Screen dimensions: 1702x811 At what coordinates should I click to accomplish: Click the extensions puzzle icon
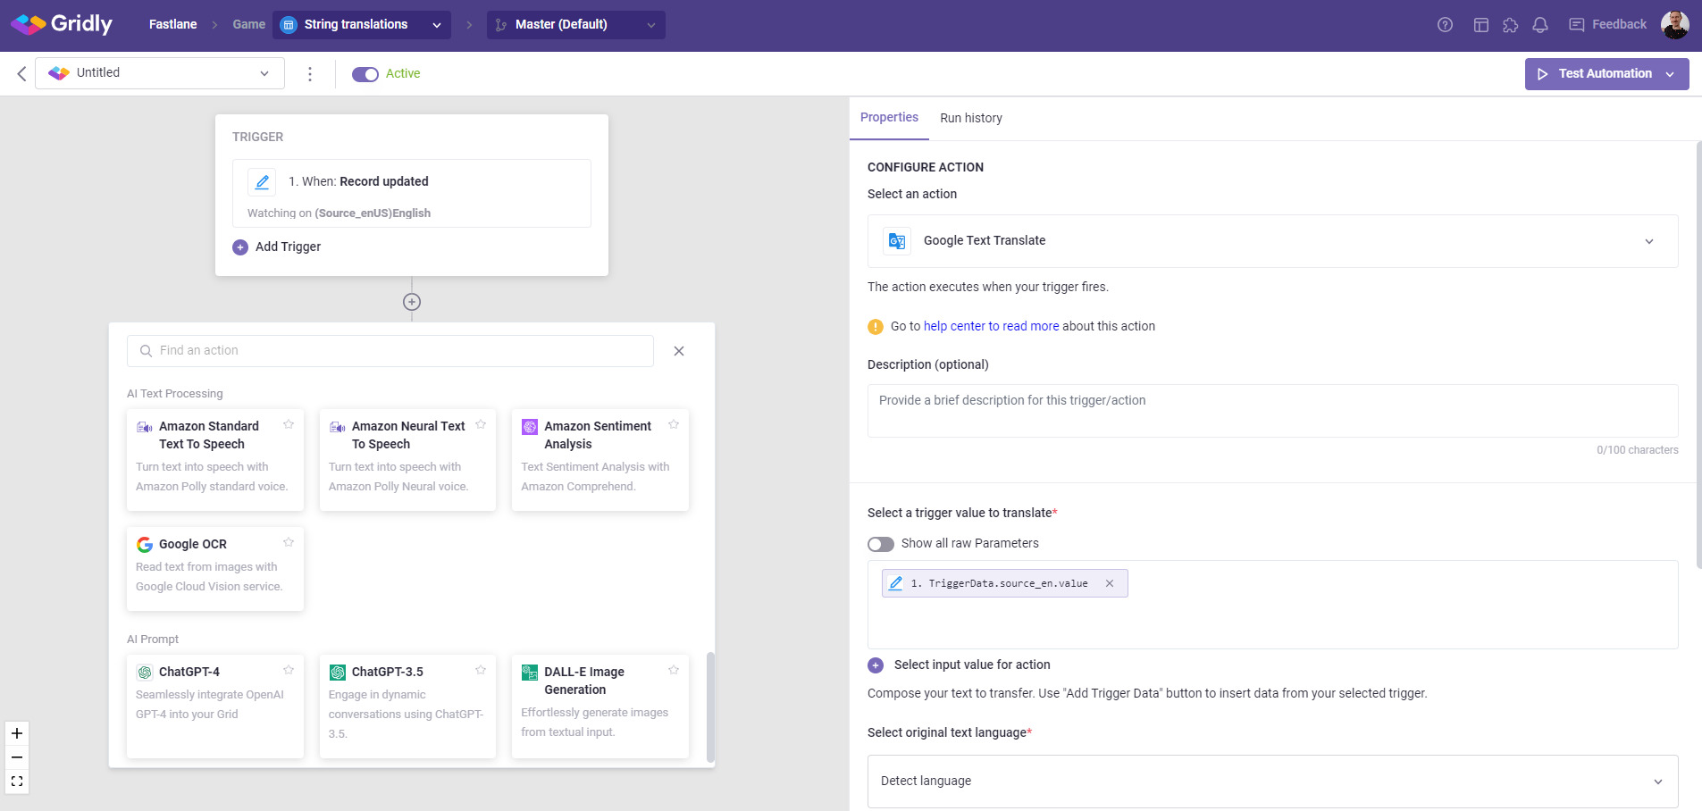(1510, 24)
